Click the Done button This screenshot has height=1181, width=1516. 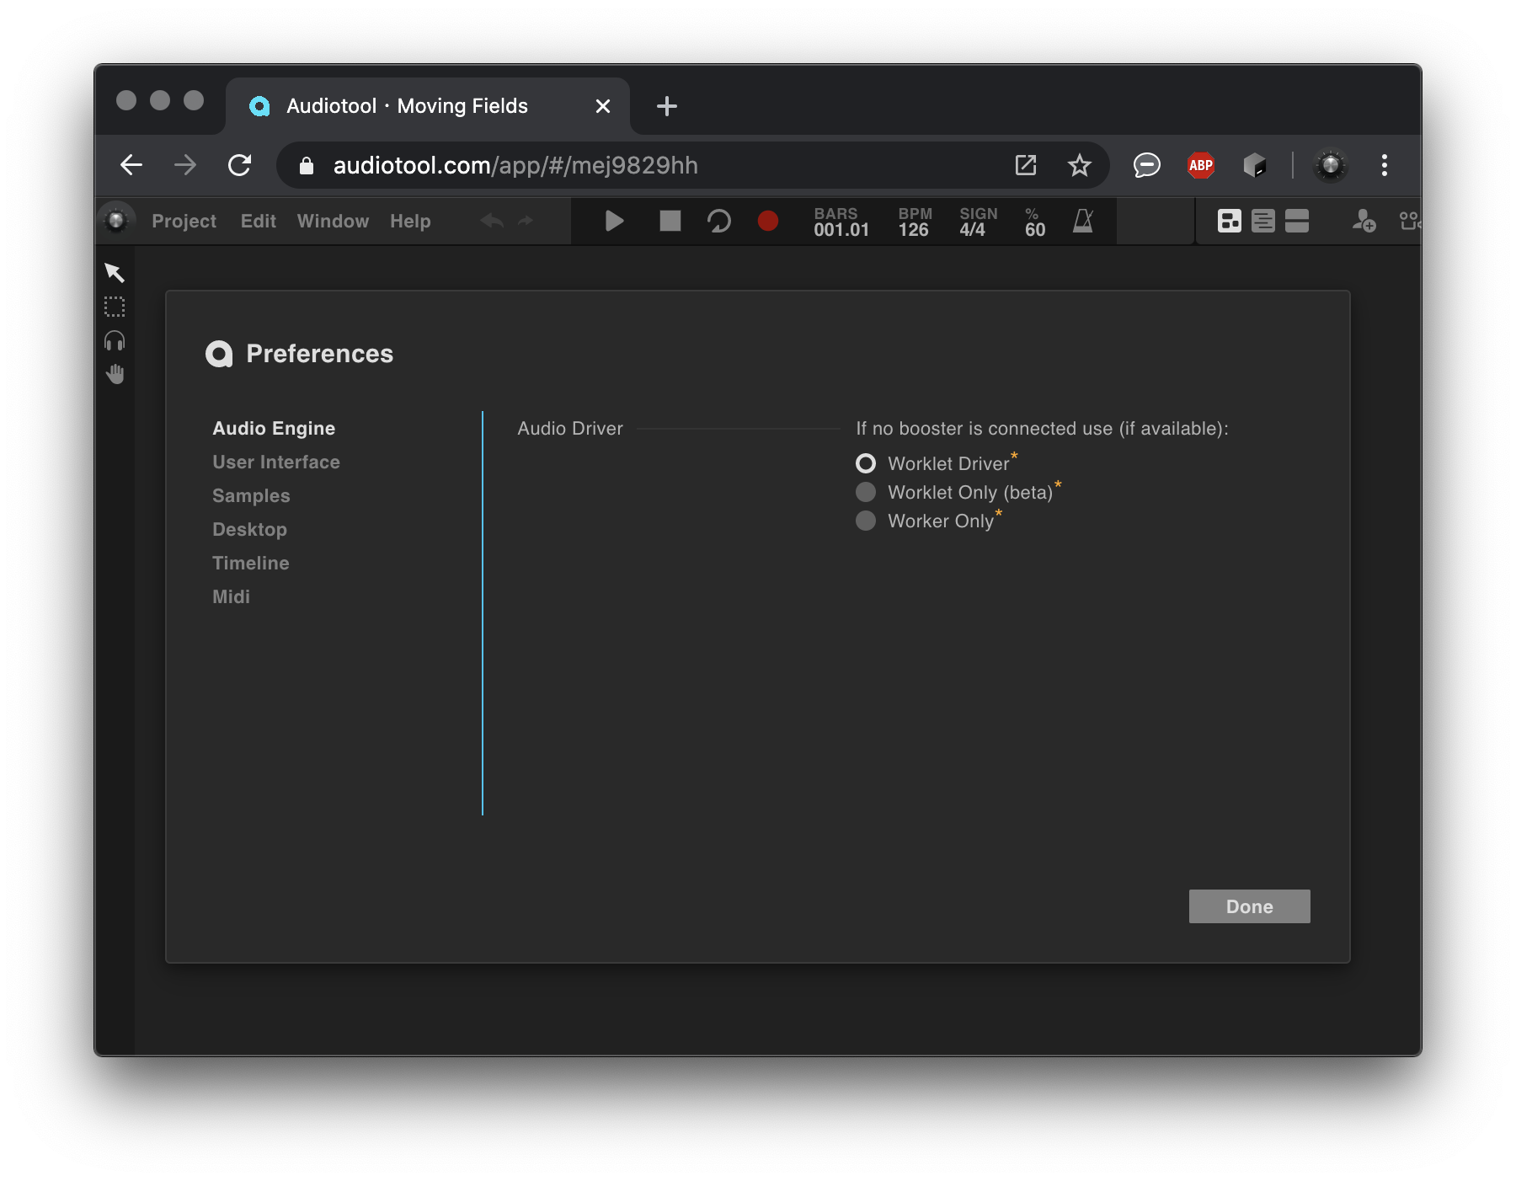pos(1249,906)
